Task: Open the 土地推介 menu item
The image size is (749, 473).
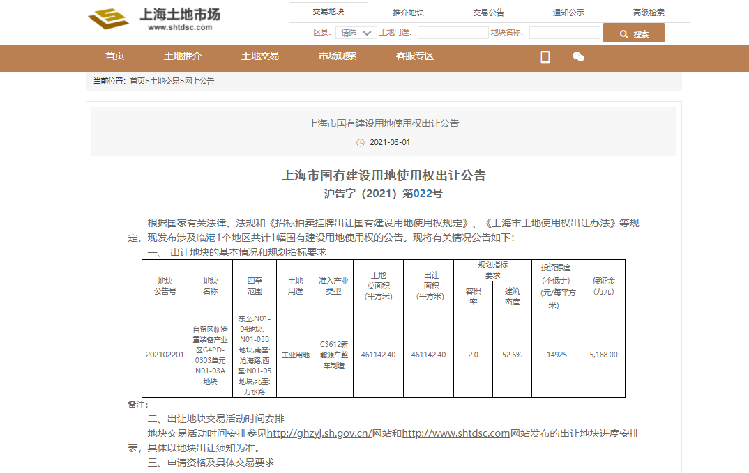Action: [183, 56]
